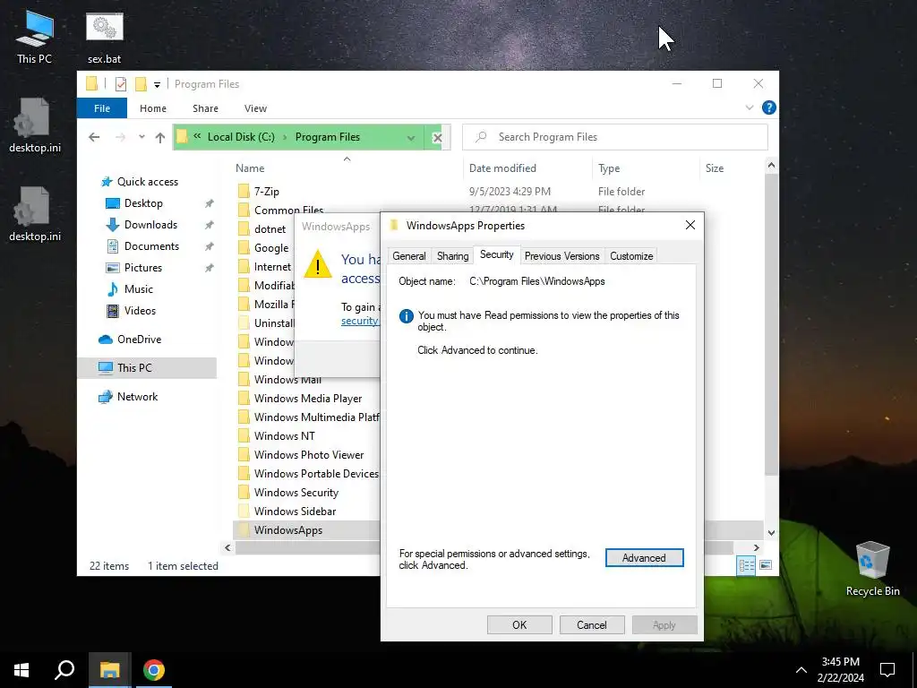917x688 pixels.
Task: Click the New folder quick access toolbar icon
Action: [x=141, y=84]
